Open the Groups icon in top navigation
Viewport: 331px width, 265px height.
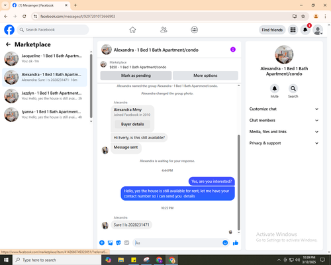(195, 30)
